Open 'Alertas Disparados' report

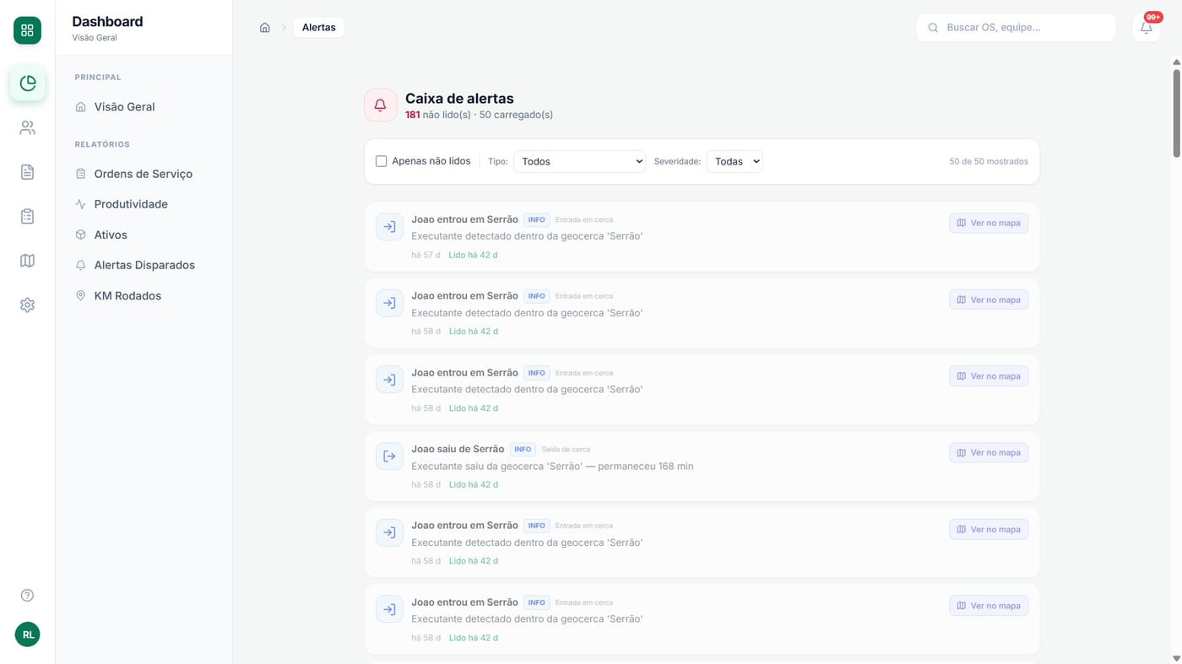tap(144, 265)
